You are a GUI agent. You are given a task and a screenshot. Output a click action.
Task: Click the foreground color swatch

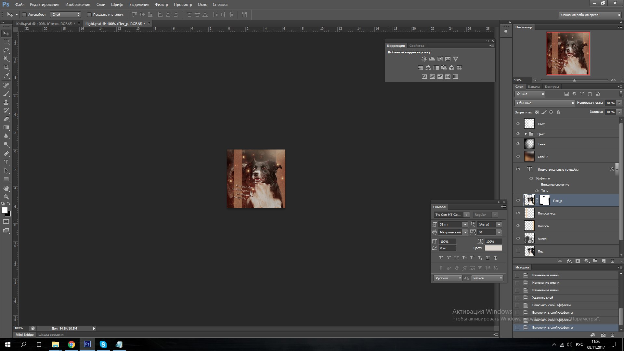point(5,210)
